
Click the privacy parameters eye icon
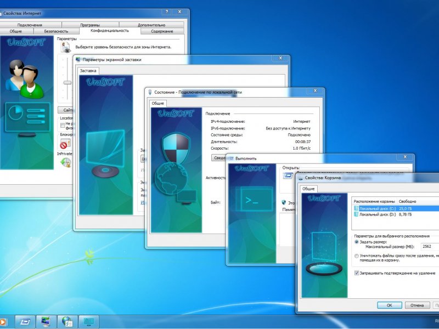click(x=66, y=47)
